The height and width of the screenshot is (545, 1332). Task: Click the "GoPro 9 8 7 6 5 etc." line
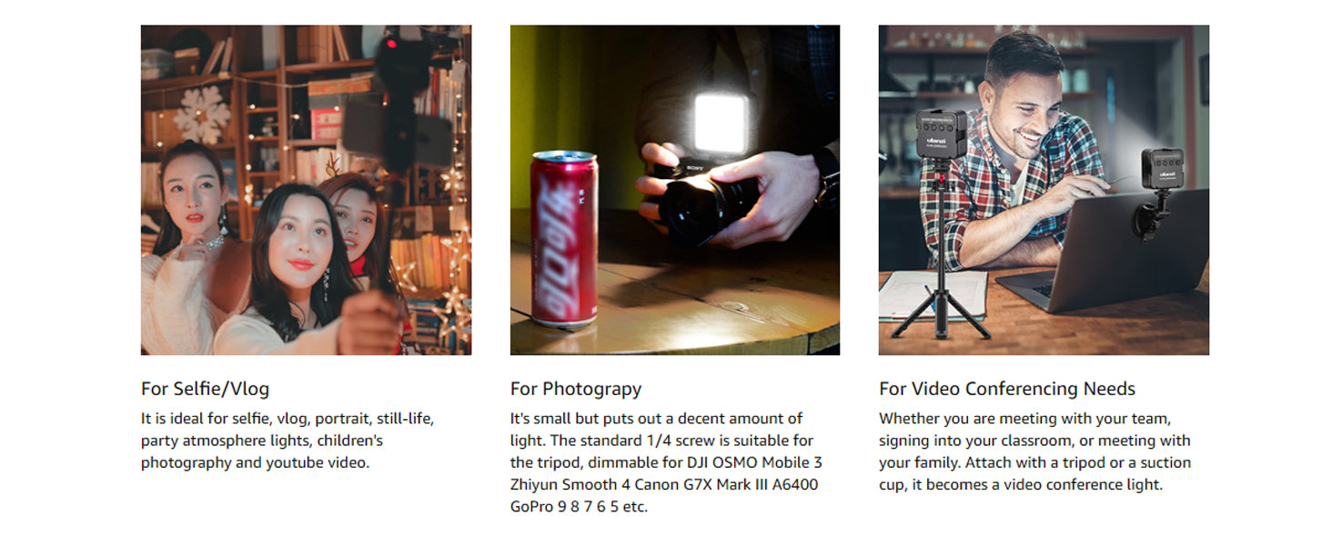coord(579,506)
